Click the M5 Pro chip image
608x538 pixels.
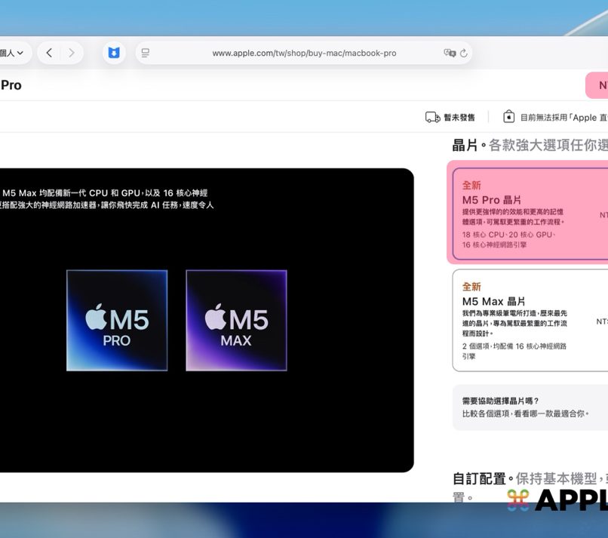(117, 320)
